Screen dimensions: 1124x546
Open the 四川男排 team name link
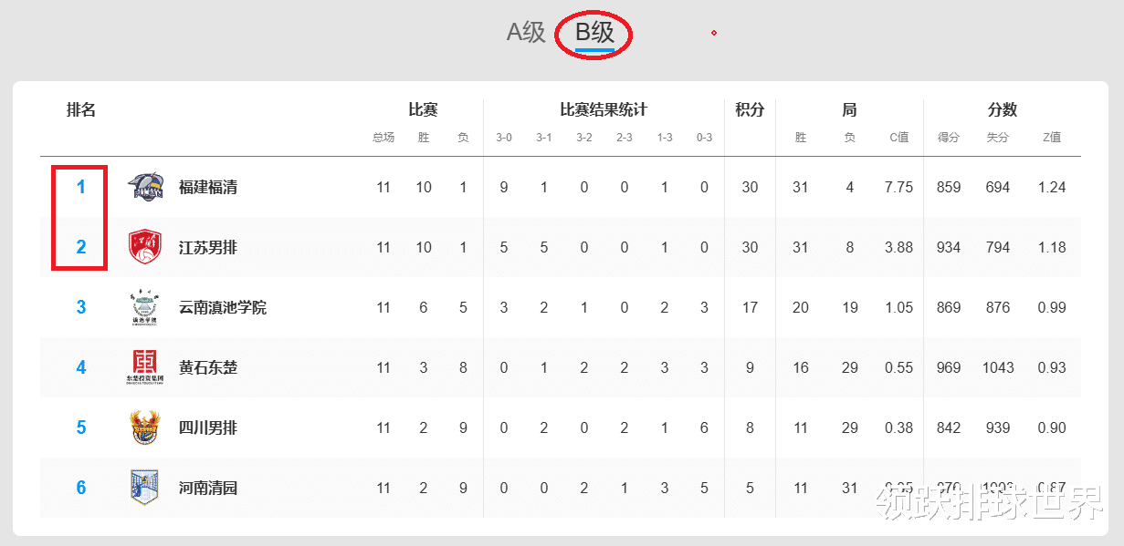pyautogui.click(x=208, y=428)
